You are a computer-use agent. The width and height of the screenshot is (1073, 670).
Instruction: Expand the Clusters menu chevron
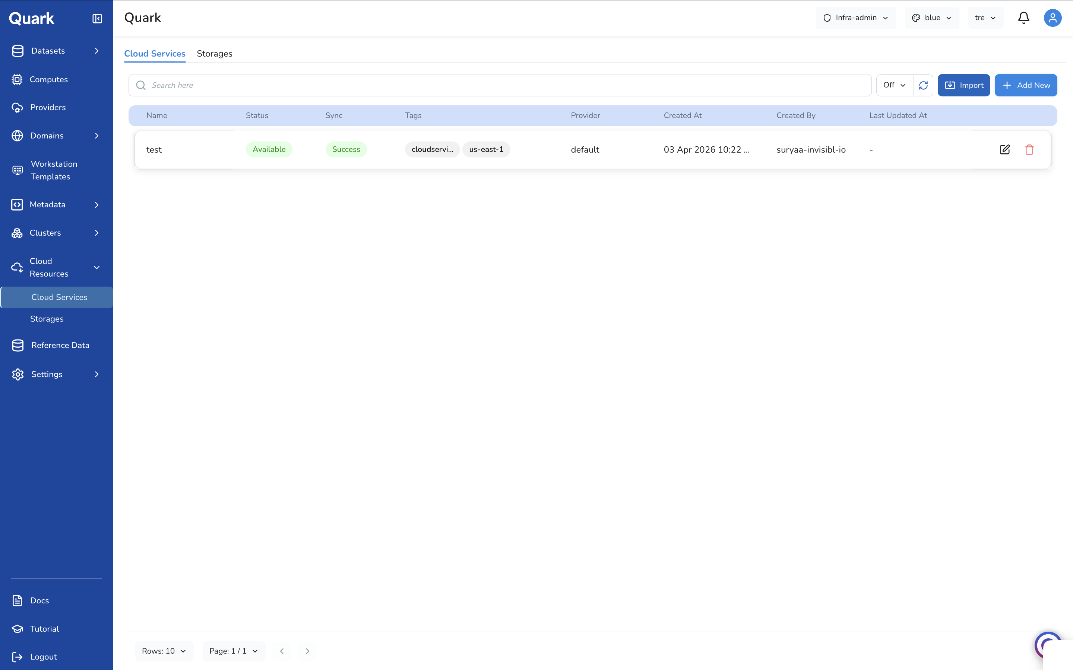[96, 233]
